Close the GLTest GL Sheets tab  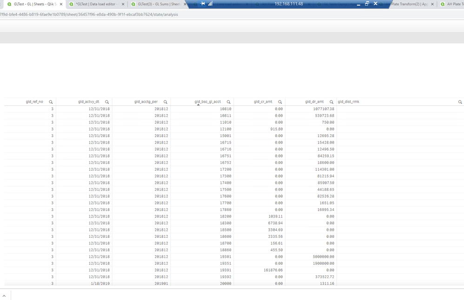click(61, 4)
